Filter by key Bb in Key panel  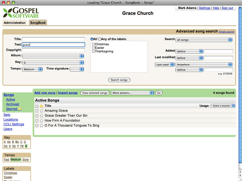coord(17,142)
